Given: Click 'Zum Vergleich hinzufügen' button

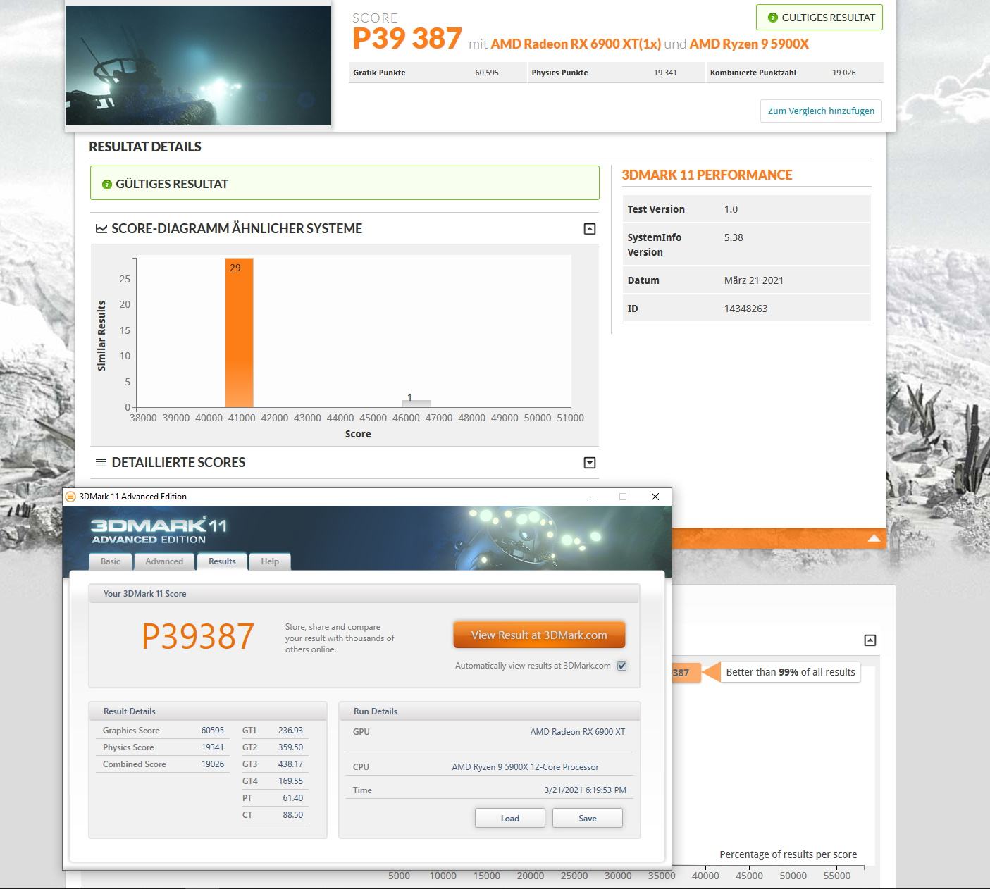Looking at the screenshot, I should point(821,111).
